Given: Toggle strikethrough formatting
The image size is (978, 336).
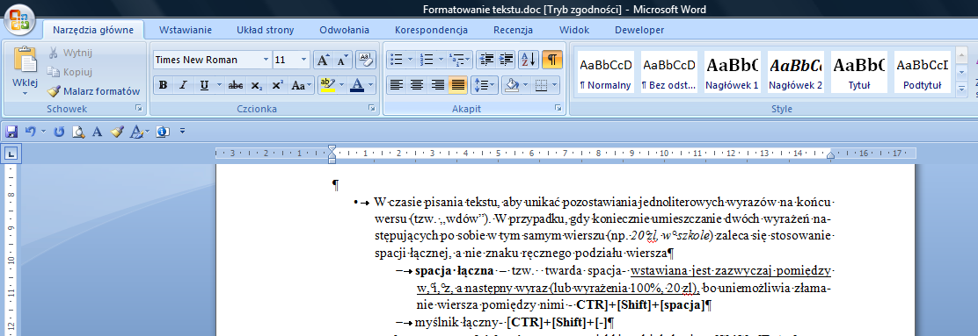Looking at the screenshot, I should (x=236, y=85).
